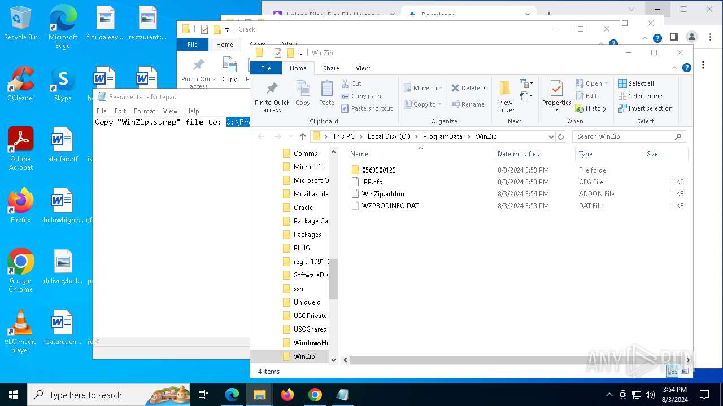
Task: Click Select none in Select group
Action: (640, 96)
